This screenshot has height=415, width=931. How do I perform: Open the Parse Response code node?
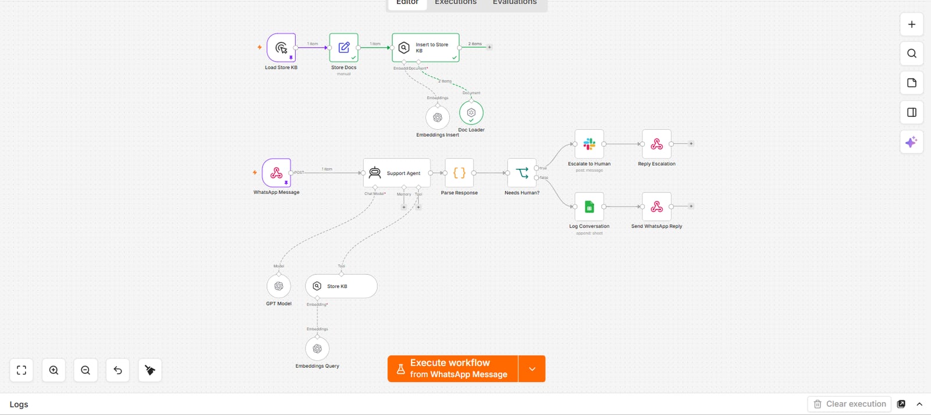(x=459, y=173)
